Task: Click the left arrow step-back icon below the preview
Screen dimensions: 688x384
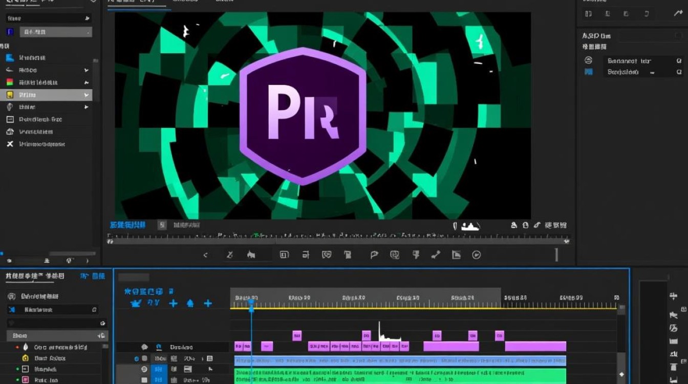Action: point(206,254)
